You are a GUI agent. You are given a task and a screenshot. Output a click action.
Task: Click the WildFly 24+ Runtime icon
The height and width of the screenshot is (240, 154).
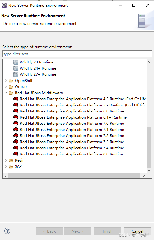[16, 68]
